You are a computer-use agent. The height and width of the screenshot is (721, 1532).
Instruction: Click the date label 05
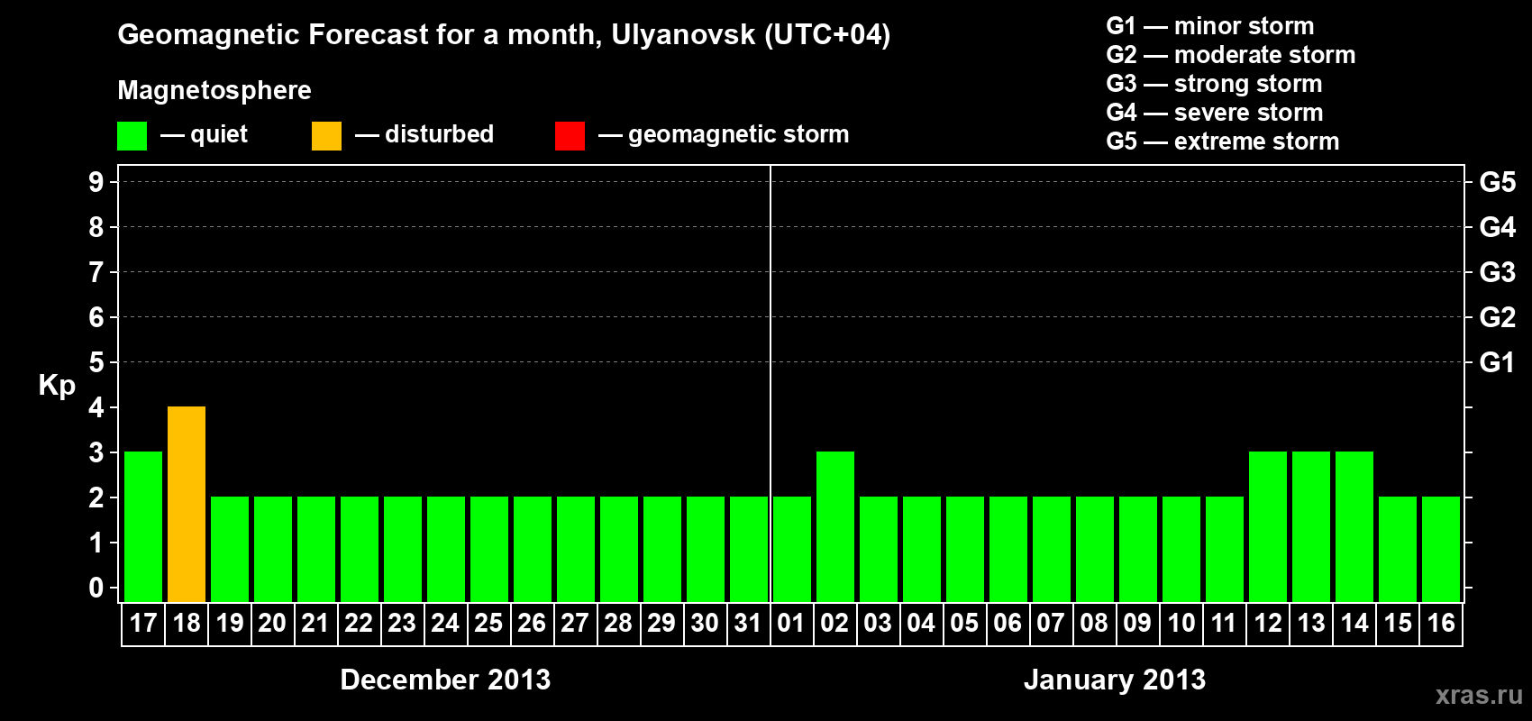964,623
